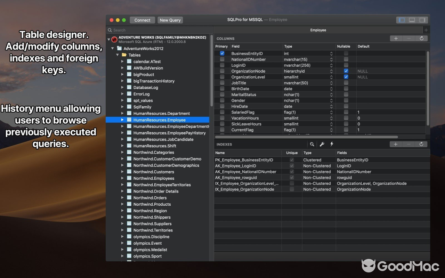The image size is (445, 278).
Task: Toggle the sidebar layout view at top right
Action: pyautogui.click(x=401, y=20)
